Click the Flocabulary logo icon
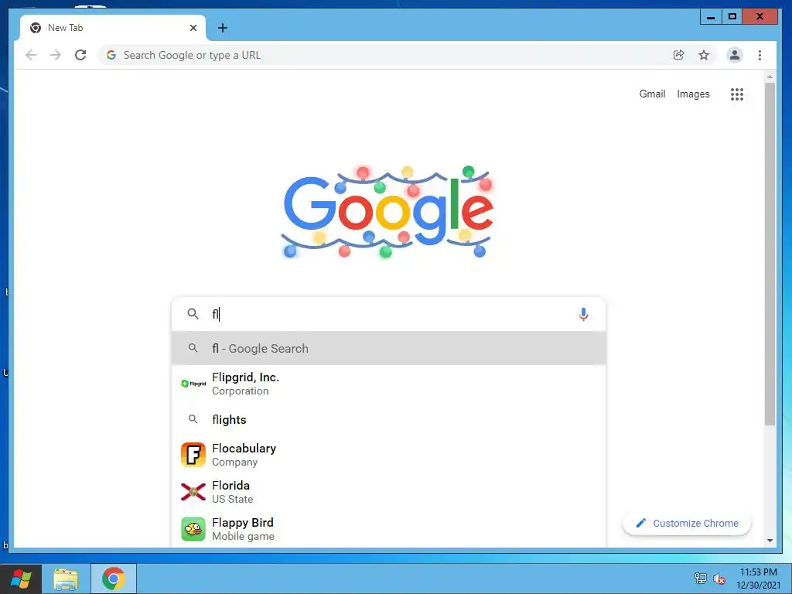The height and width of the screenshot is (594, 792). tap(193, 455)
